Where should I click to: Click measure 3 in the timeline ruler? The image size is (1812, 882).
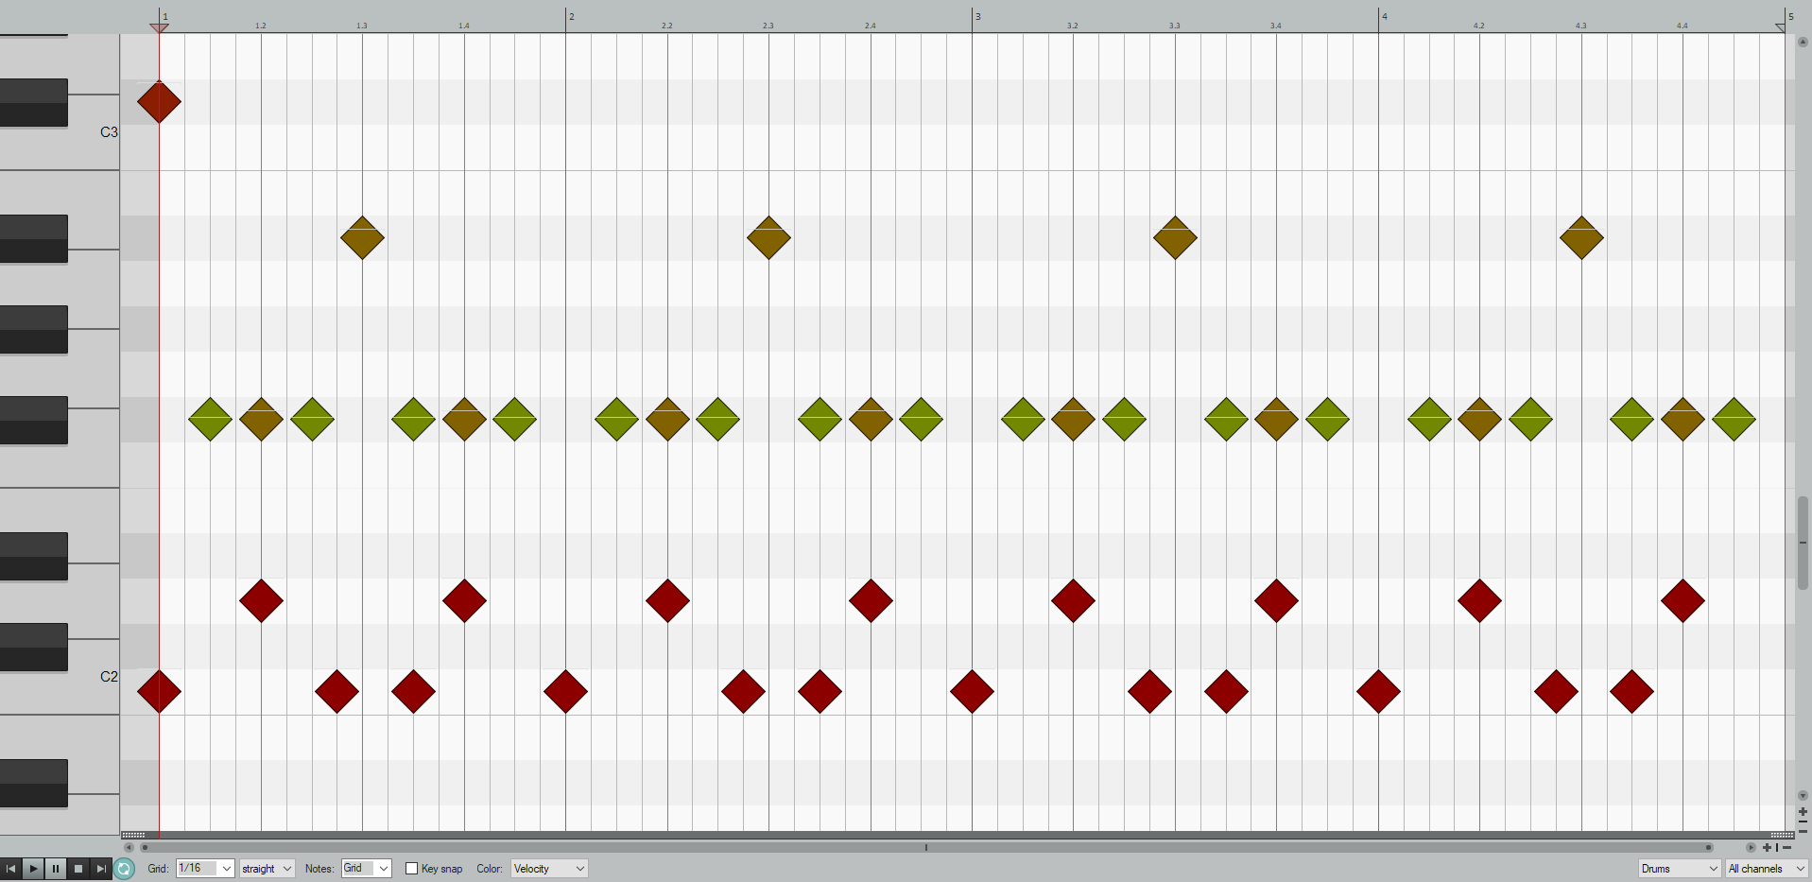pyautogui.click(x=977, y=17)
